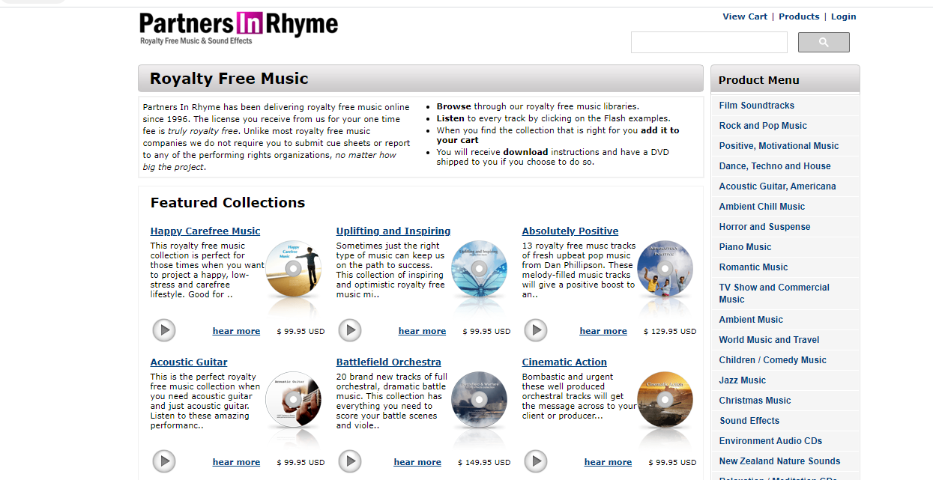Click hear more for Absolutely Positive
The width and height of the screenshot is (933, 480).
pos(603,331)
